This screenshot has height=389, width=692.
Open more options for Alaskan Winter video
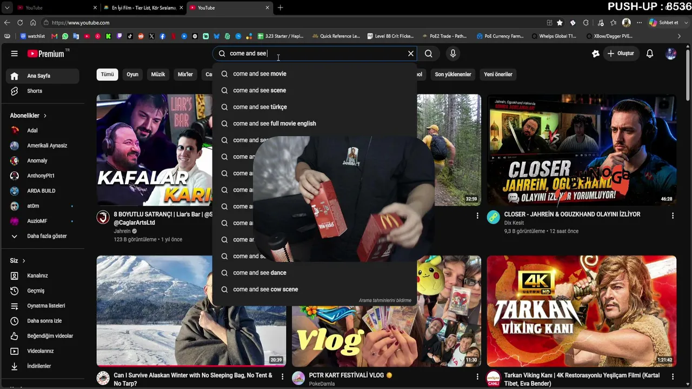click(x=282, y=376)
